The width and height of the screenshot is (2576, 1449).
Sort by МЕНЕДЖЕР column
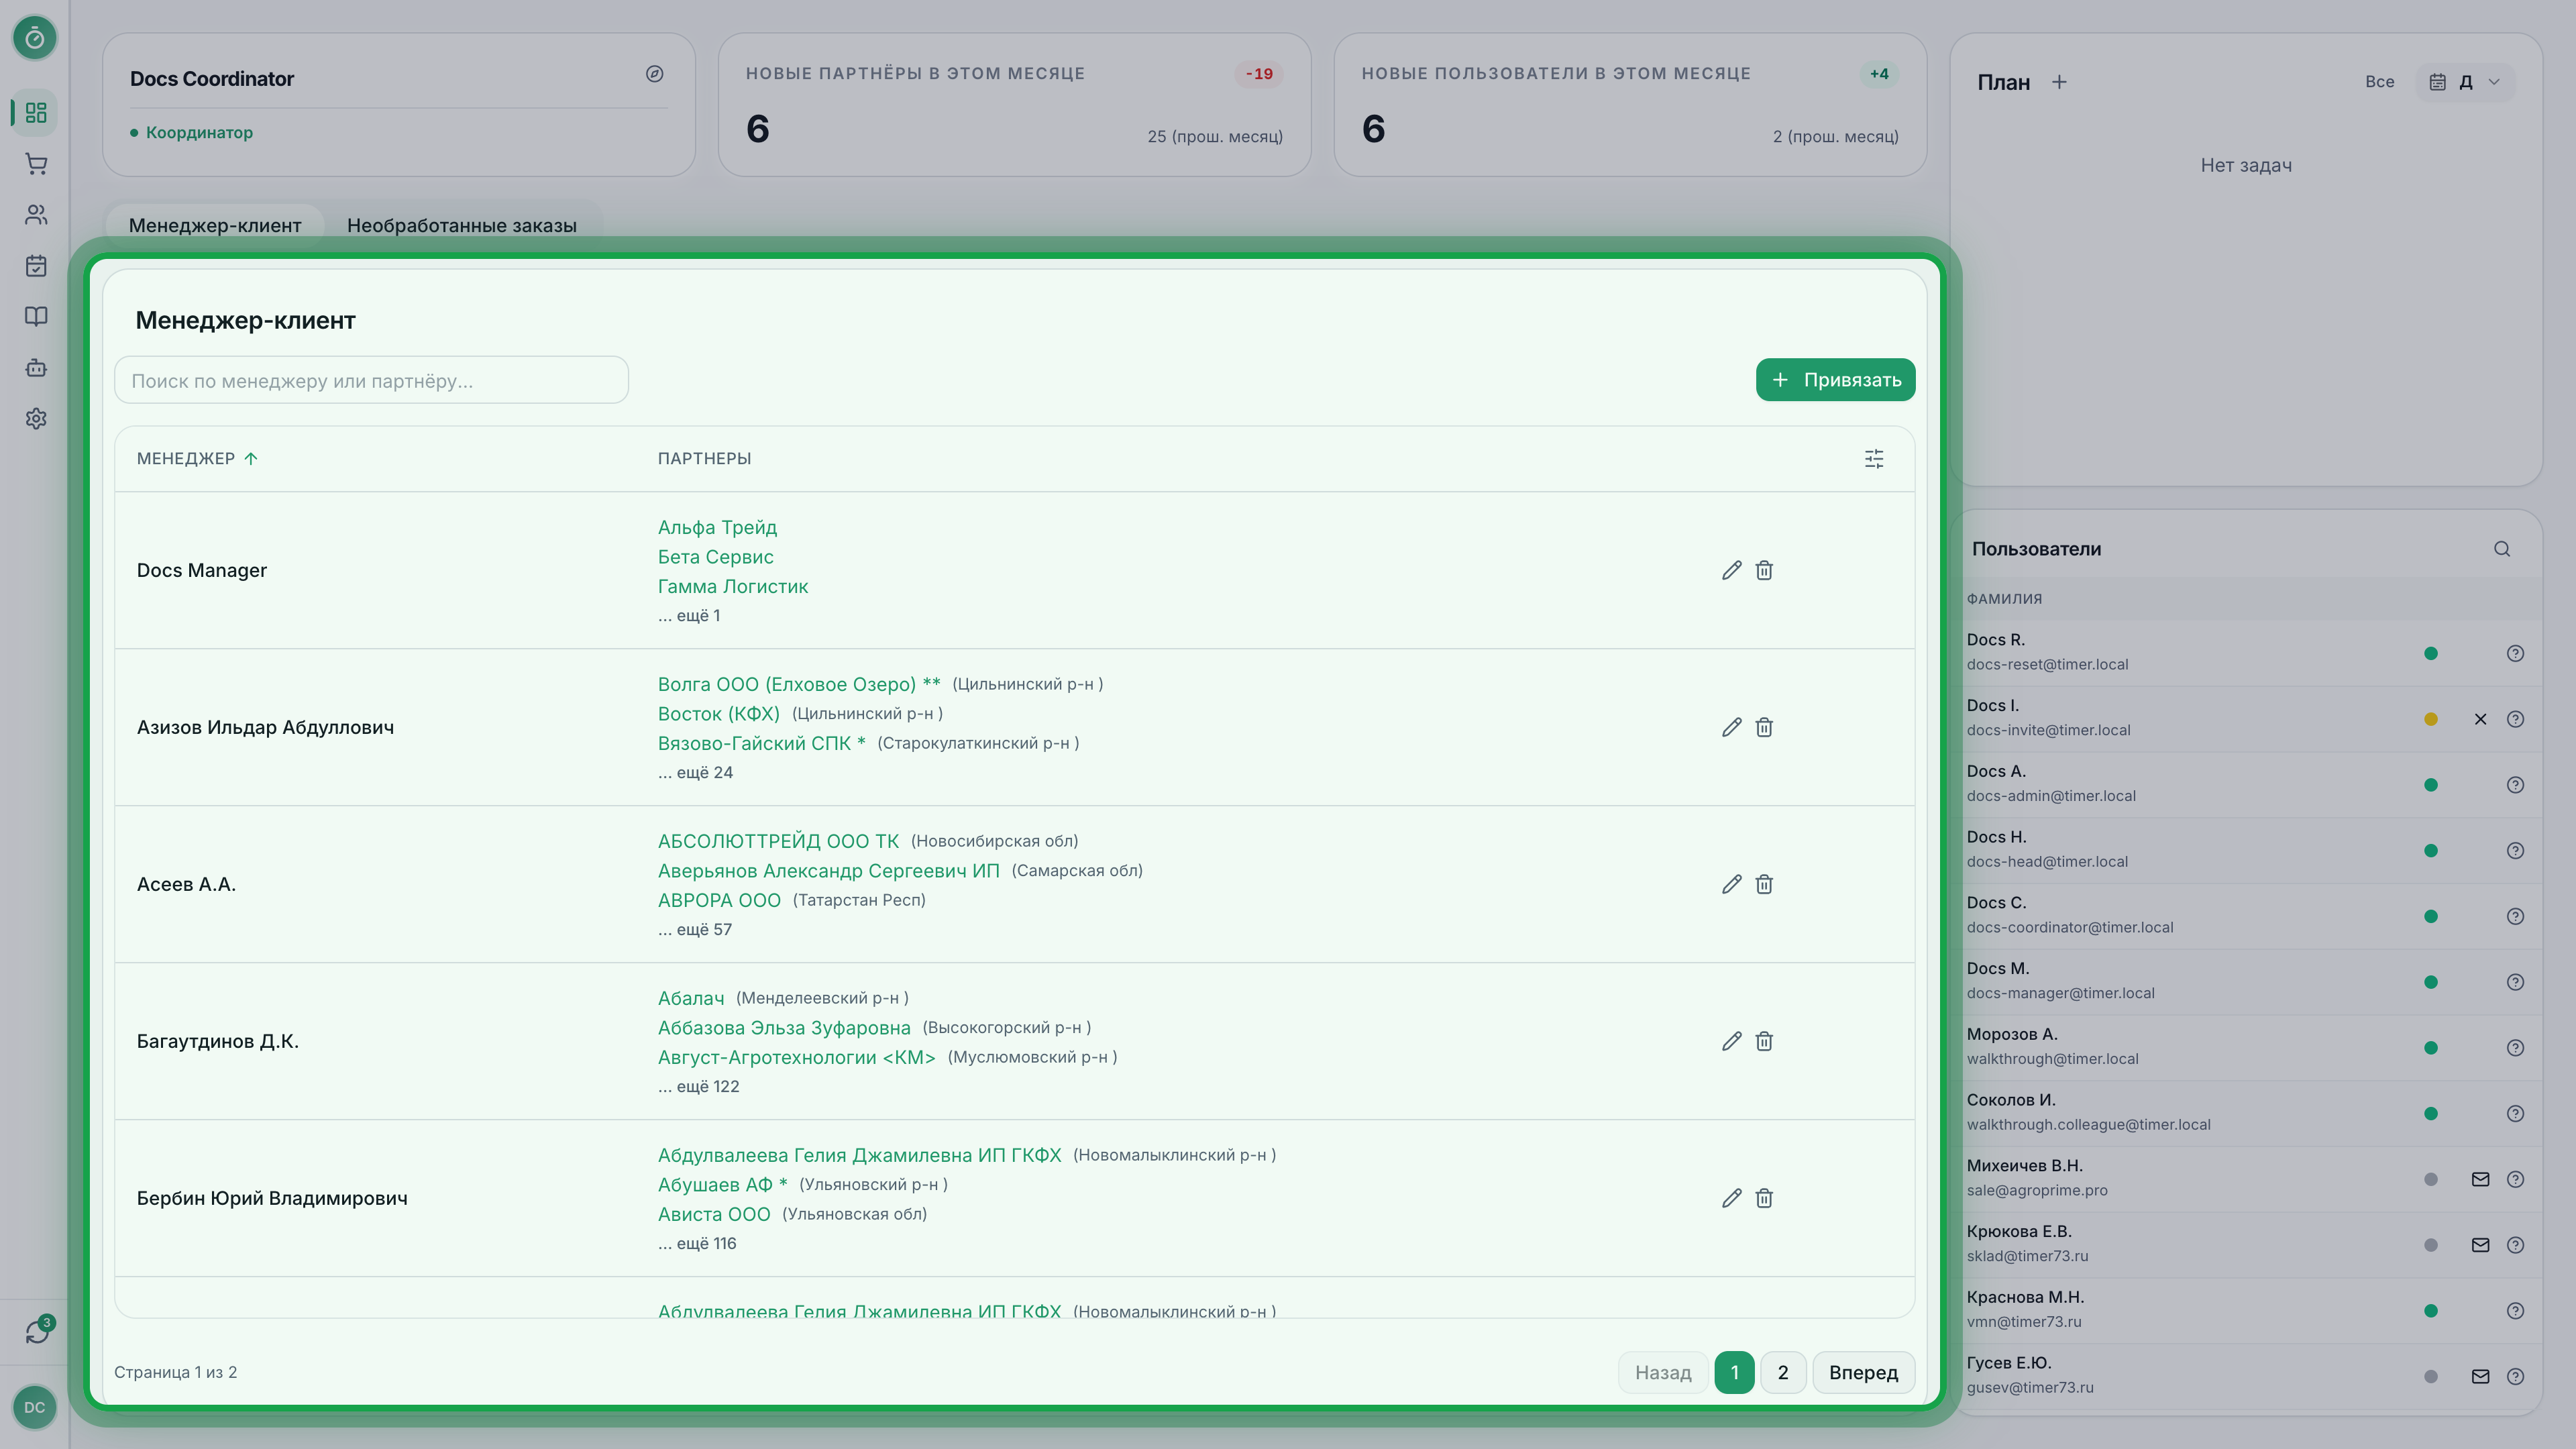197,459
